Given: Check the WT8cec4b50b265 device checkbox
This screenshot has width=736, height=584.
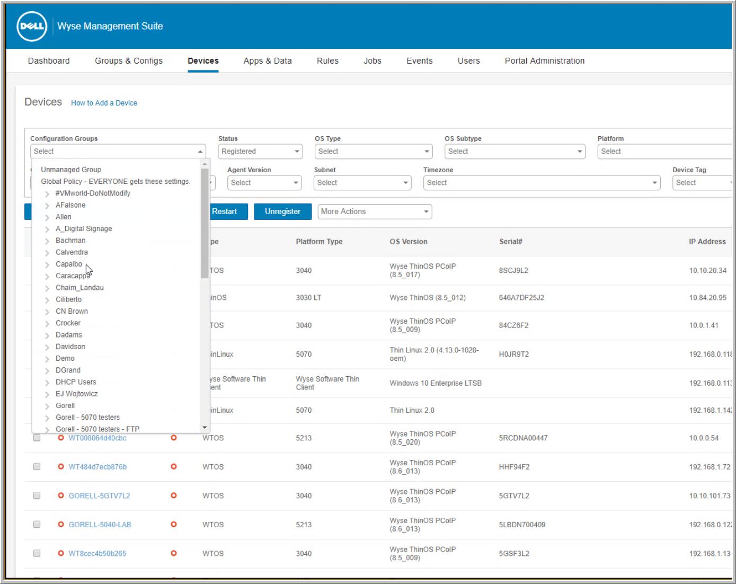Looking at the screenshot, I should [37, 553].
